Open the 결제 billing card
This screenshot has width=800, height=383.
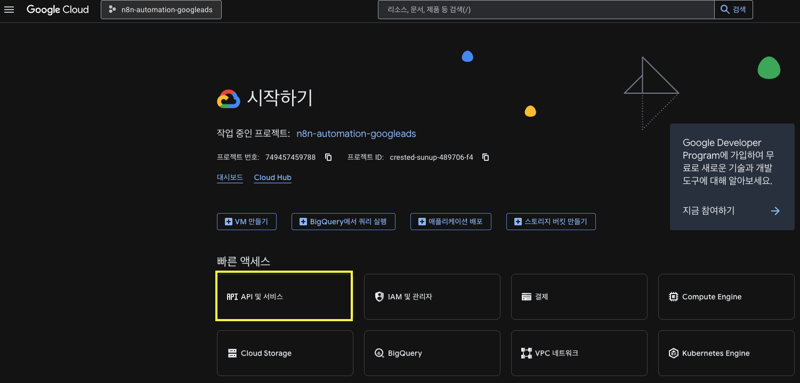tap(579, 297)
